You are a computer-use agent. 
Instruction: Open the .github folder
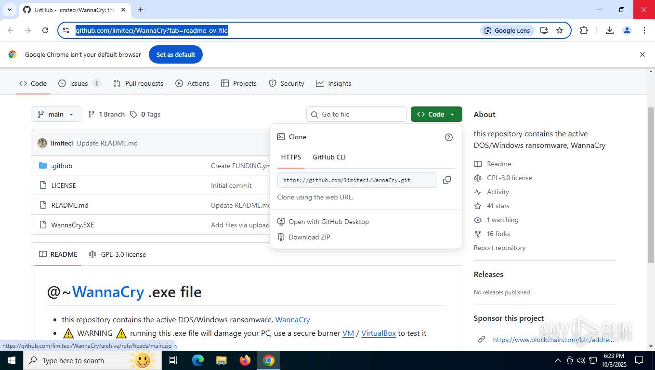point(62,166)
